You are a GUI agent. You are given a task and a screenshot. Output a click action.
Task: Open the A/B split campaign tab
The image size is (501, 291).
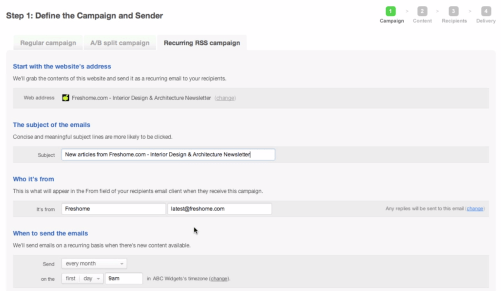point(119,43)
